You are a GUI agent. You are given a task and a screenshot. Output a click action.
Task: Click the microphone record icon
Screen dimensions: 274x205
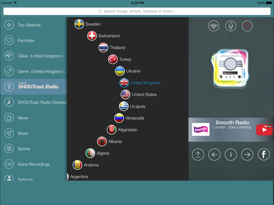click(x=231, y=26)
